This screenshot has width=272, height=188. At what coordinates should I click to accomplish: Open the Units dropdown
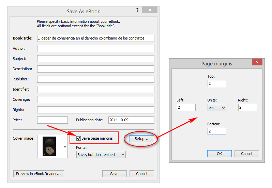pyautogui.click(x=217, y=107)
